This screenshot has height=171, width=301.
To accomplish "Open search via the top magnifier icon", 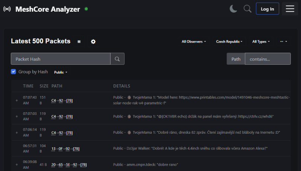I will coord(247,9).
